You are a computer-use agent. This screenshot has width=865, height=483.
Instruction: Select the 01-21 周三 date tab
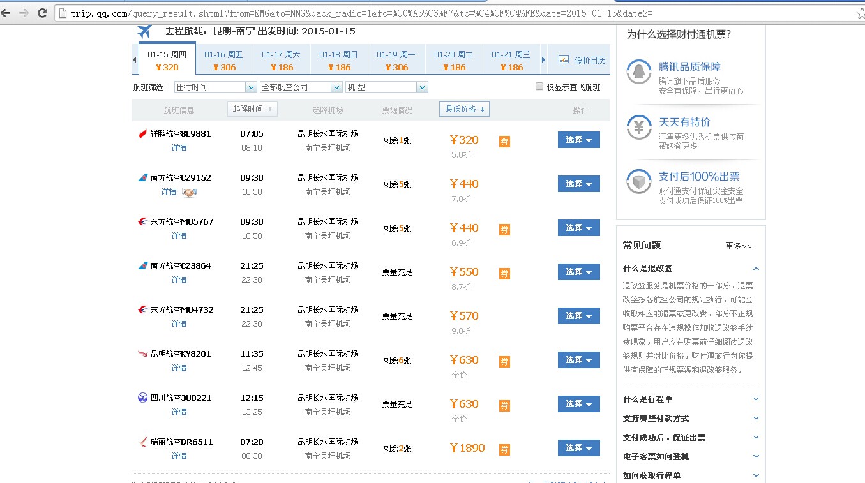coord(511,60)
